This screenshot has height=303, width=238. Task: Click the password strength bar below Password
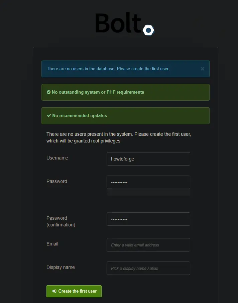click(x=148, y=192)
